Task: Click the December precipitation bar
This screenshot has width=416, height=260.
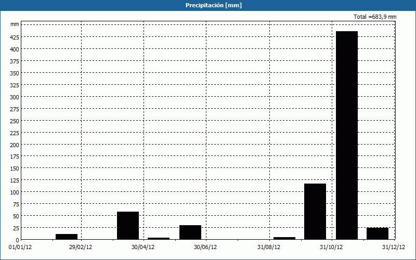Action: tap(377, 233)
